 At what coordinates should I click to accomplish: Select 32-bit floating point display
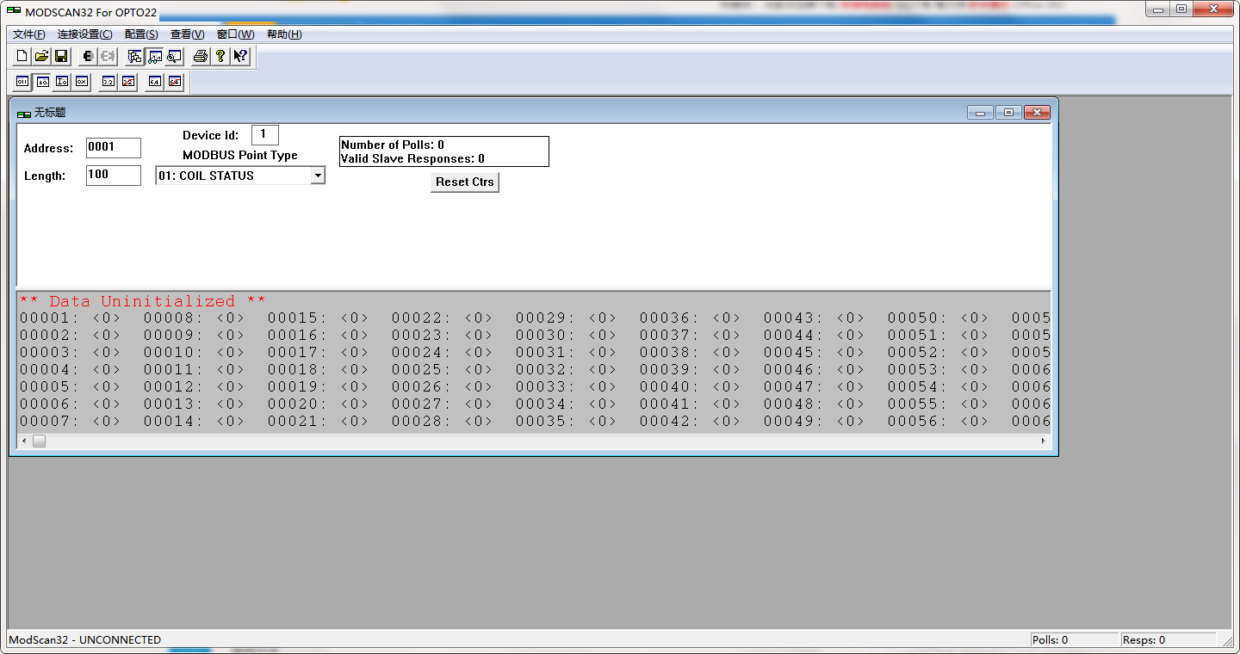tap(107, 82)
